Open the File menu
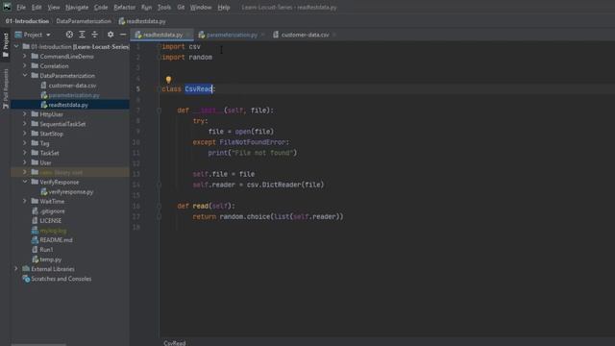 [x=21, y=8]
